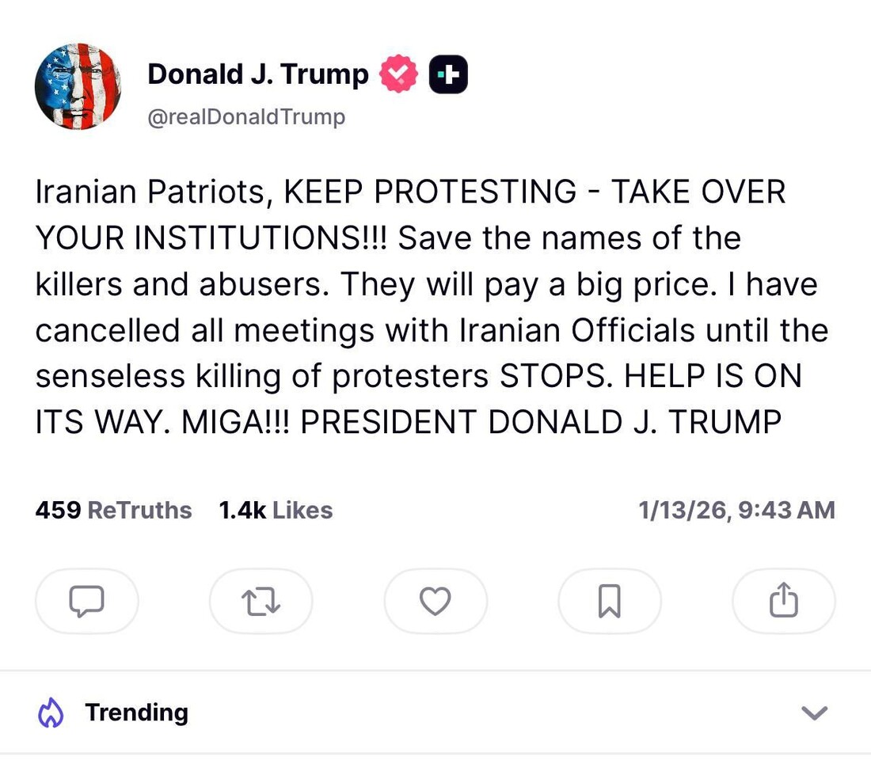Open the Trending section label
Image resolution: width=871 pixels, height=764 pixels.
pos(136,713)
